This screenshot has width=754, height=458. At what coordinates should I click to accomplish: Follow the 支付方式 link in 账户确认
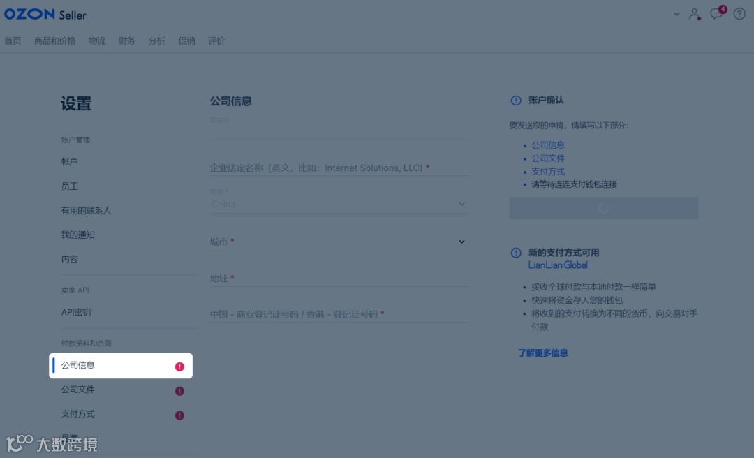click(548, 171)
